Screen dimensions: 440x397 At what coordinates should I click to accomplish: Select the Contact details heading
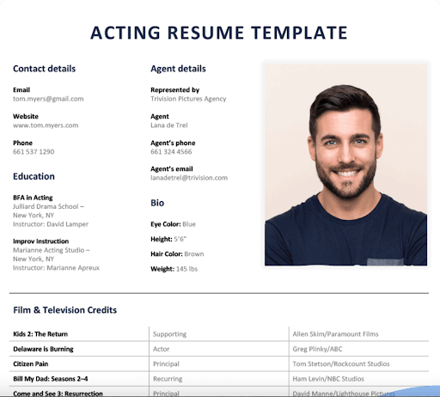coord(44,69)
